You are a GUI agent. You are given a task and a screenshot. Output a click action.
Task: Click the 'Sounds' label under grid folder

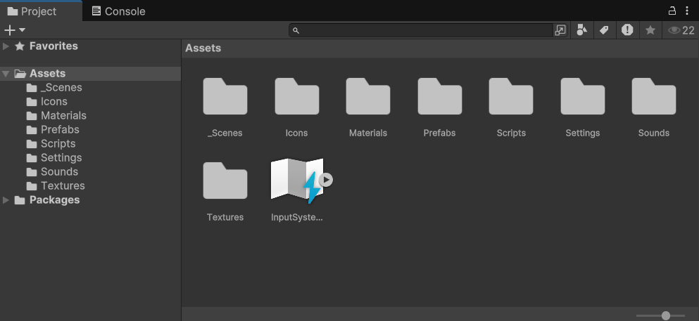click(654, 133)
